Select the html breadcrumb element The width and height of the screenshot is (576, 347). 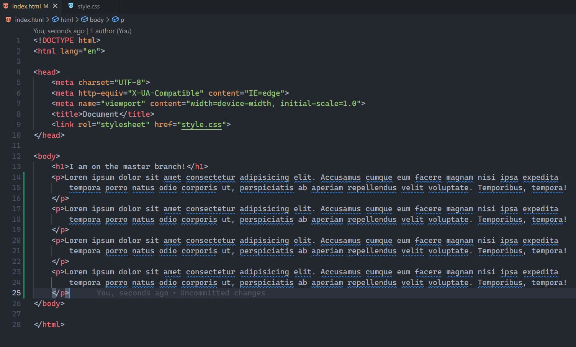click(67, 20)
